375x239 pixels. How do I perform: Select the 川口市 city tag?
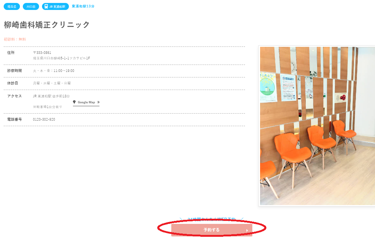tap(31, 7)
